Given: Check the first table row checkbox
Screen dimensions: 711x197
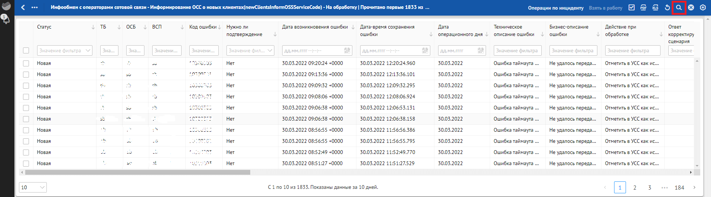Looking at the screenshot, I should pyautogui.click(x=26, y=63).
